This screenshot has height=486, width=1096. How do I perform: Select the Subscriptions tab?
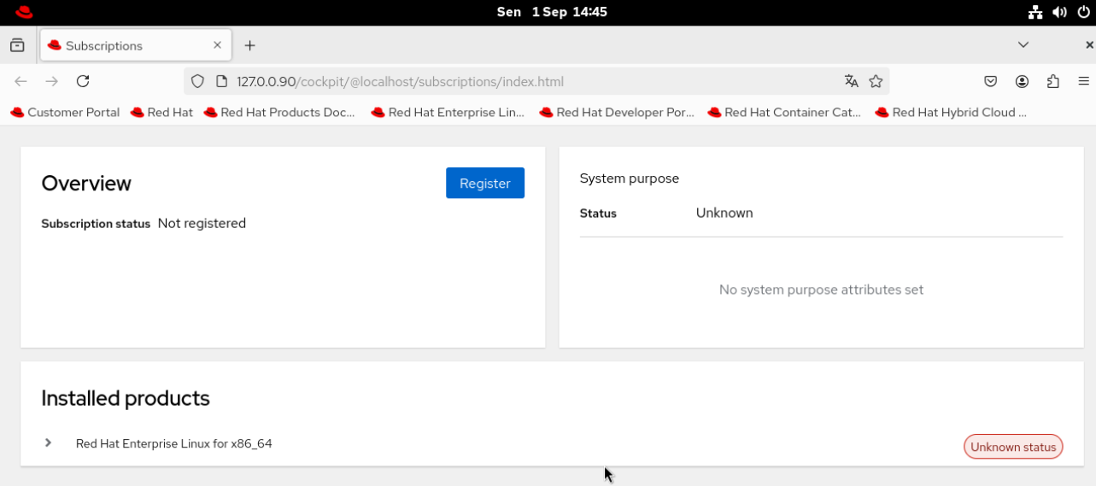135,45
